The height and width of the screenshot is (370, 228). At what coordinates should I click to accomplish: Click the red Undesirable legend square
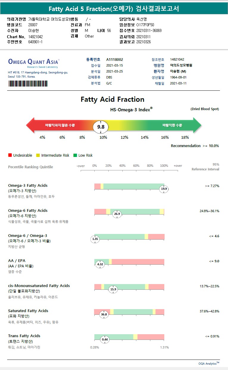point(10,155)
